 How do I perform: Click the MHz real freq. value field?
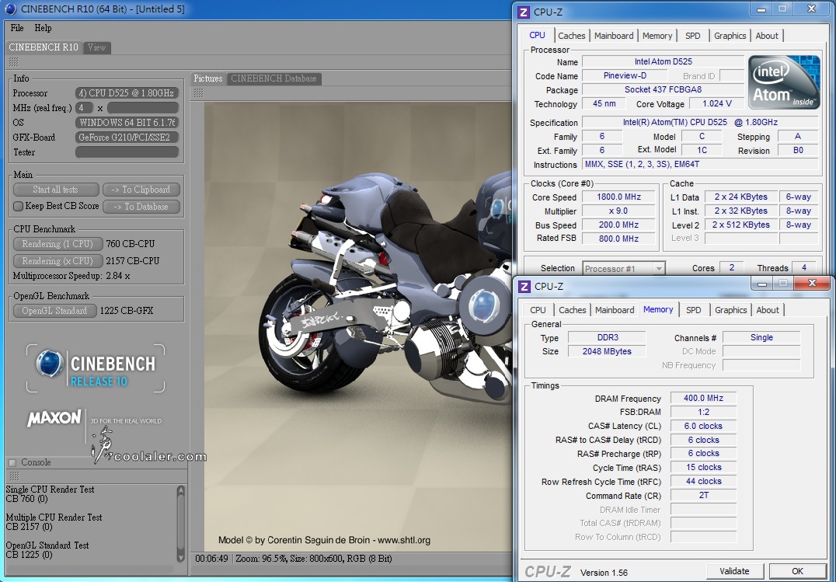[x=84, y=108]
